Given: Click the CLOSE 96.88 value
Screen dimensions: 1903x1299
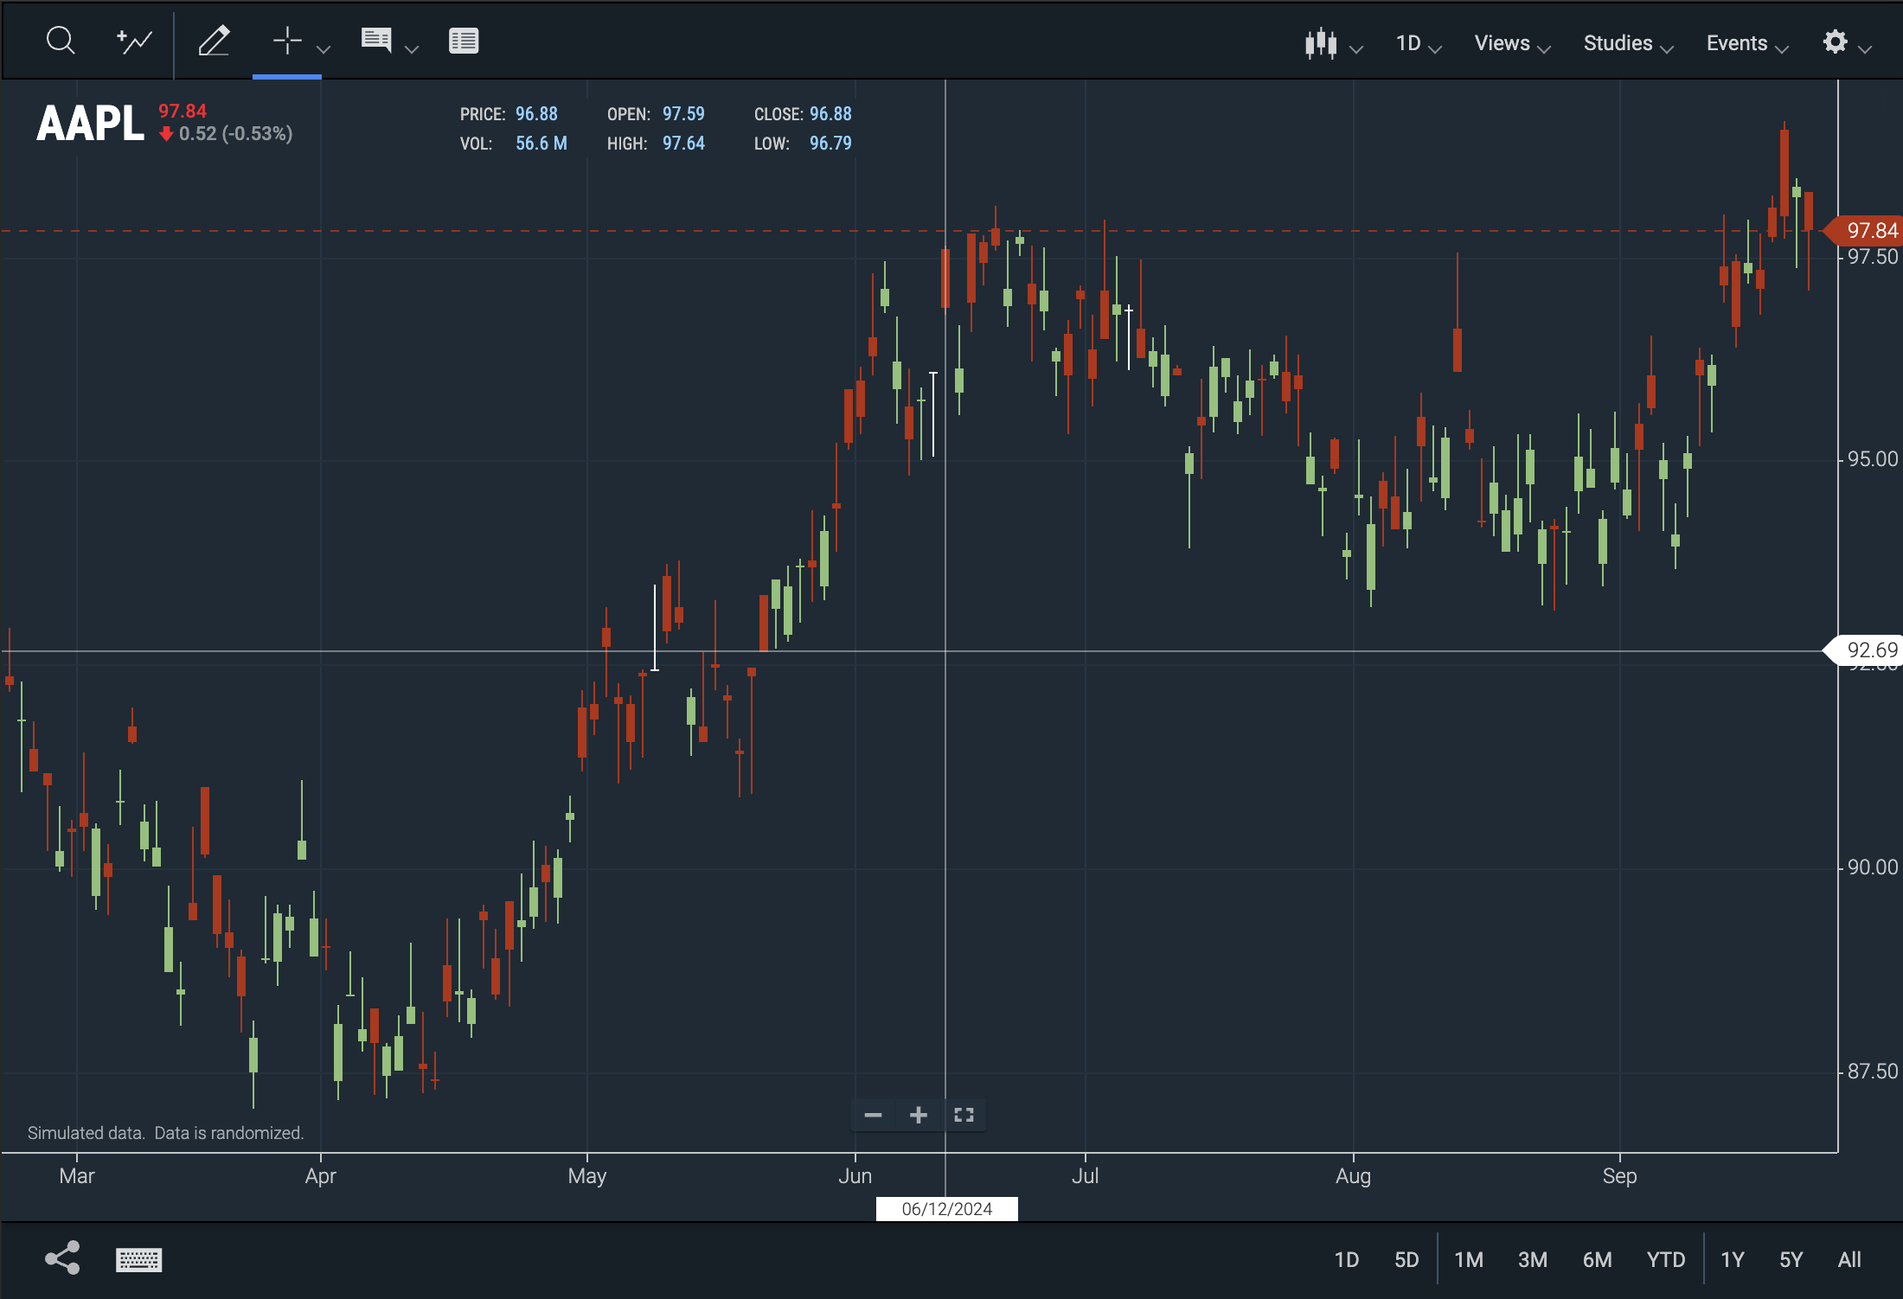Looking at the screenshot, I should pyautogui.click(x=830, y=114).
